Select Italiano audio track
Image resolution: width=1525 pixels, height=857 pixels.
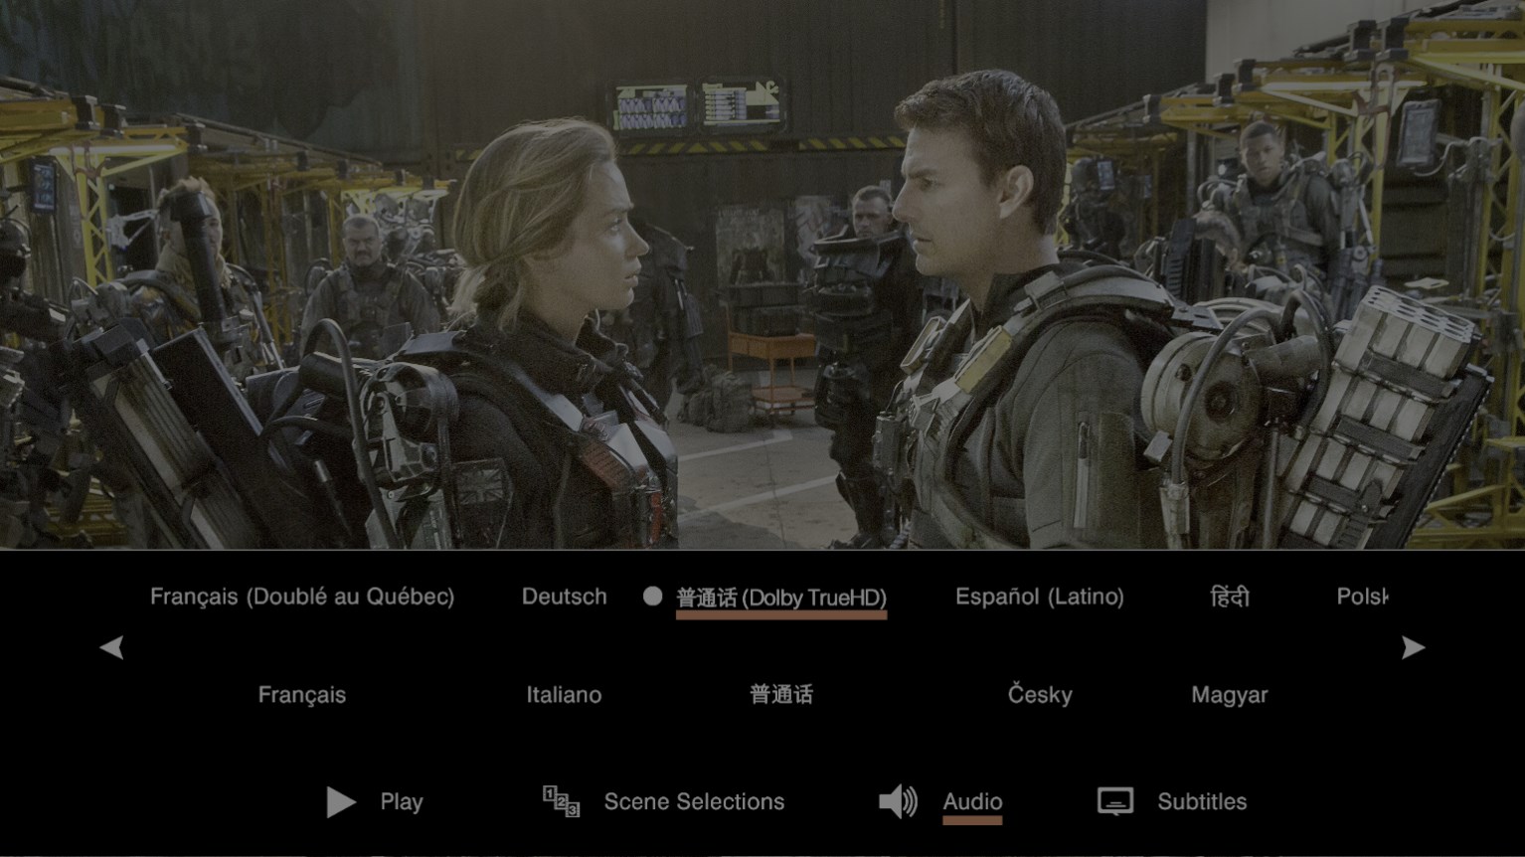(x=564, y=695)
